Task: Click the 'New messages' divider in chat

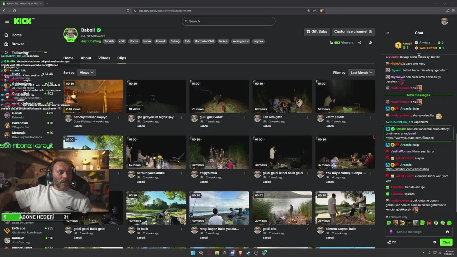Action: tap(418, 95)
